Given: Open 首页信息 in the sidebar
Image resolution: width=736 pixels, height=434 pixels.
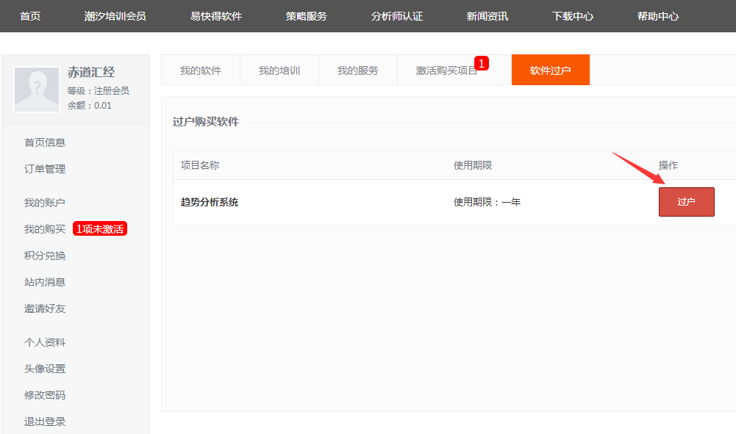Looking at the screenshot, I should click(x=45, y=142).
